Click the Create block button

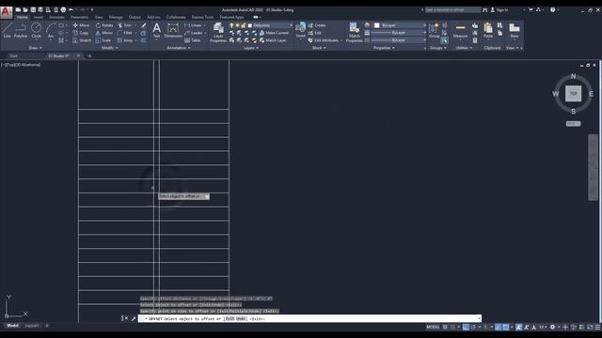[x=317, y=25]
